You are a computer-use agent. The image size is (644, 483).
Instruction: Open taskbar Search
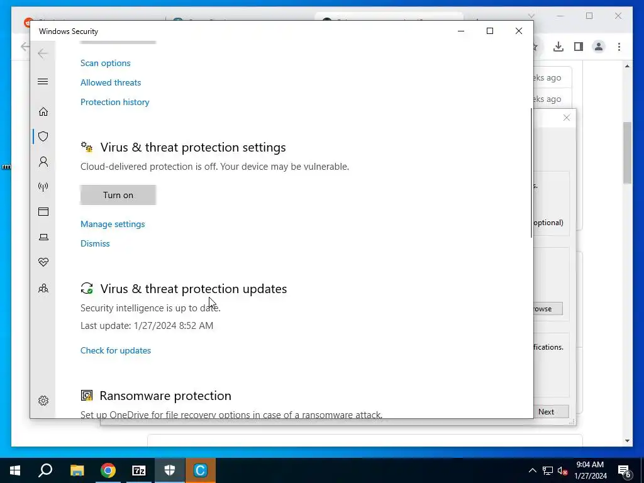pyautogui.click(x=45, y=470)
